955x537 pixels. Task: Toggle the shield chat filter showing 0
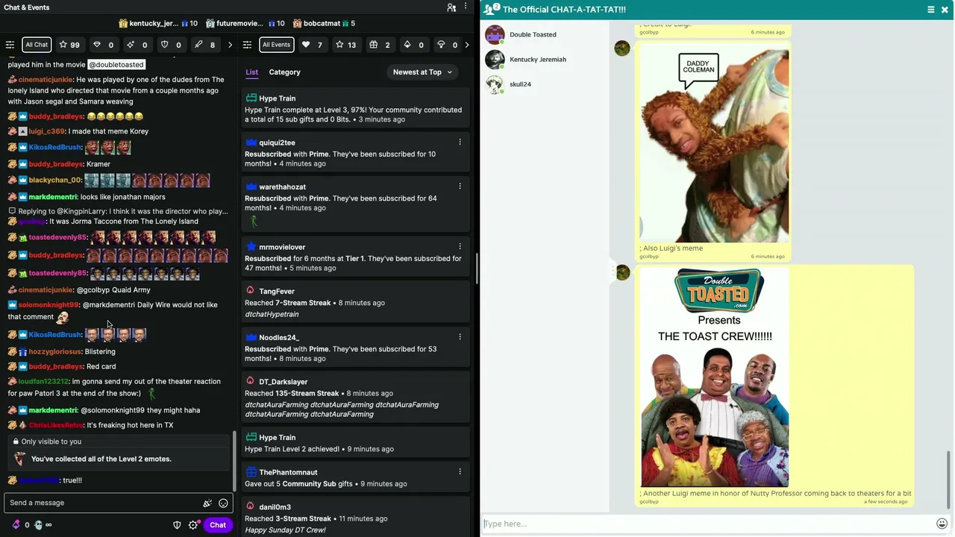[172, 45]
